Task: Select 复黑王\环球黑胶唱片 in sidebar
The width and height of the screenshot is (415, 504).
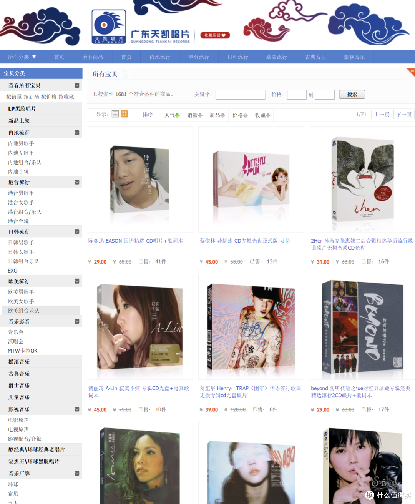Action: pos(34,461)
